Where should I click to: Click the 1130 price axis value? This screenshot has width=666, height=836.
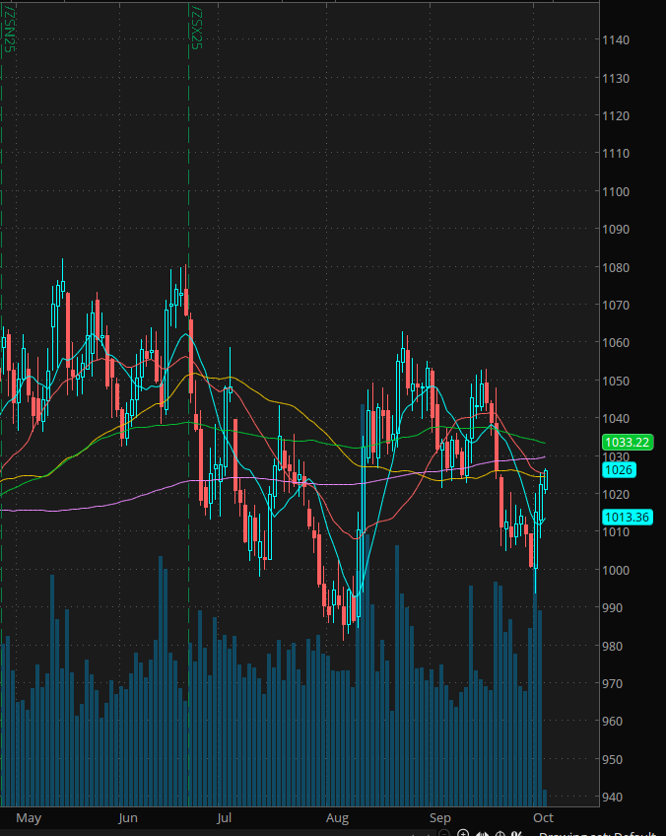(616, 79)
